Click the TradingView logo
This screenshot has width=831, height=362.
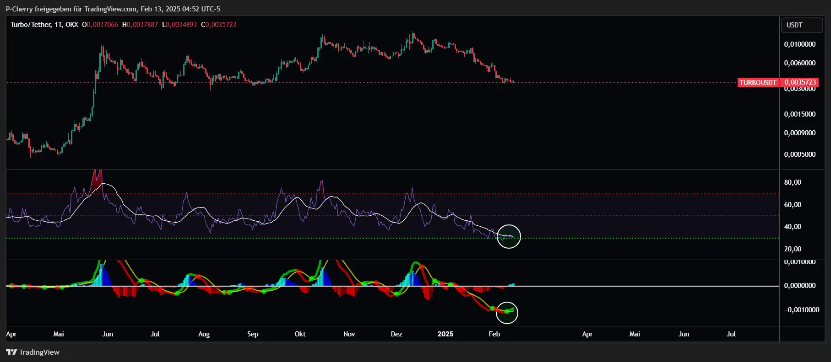click(x=33, y=352)
